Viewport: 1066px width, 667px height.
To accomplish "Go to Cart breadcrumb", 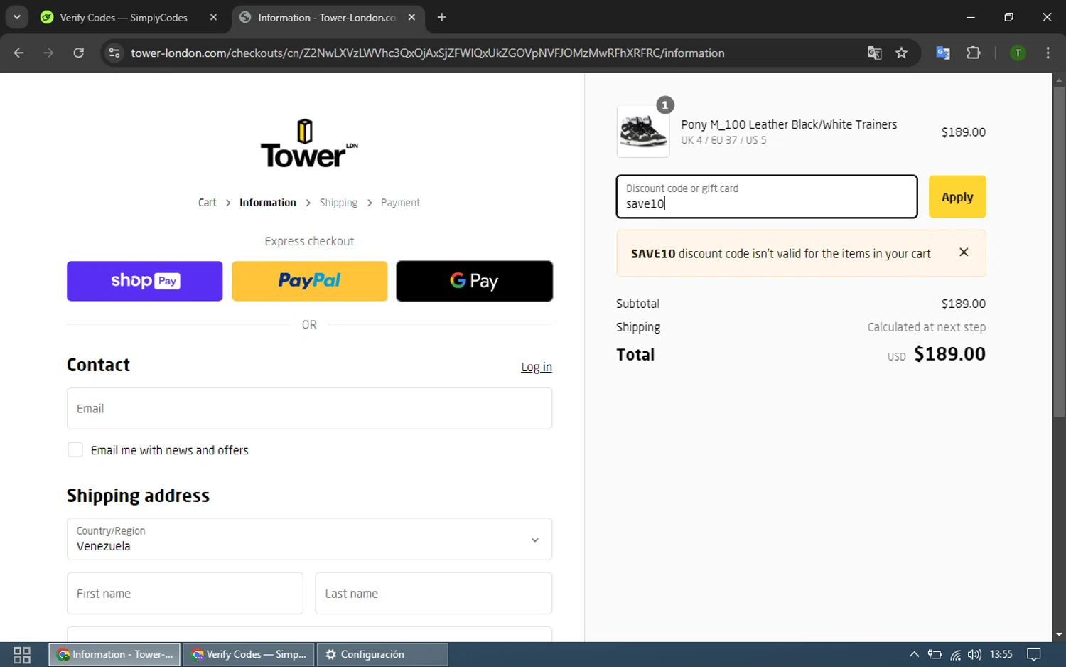I will click(207, 203).
